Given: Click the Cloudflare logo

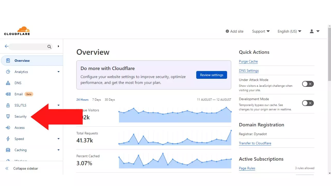Looking at the screenshot, I should point(17,31).
